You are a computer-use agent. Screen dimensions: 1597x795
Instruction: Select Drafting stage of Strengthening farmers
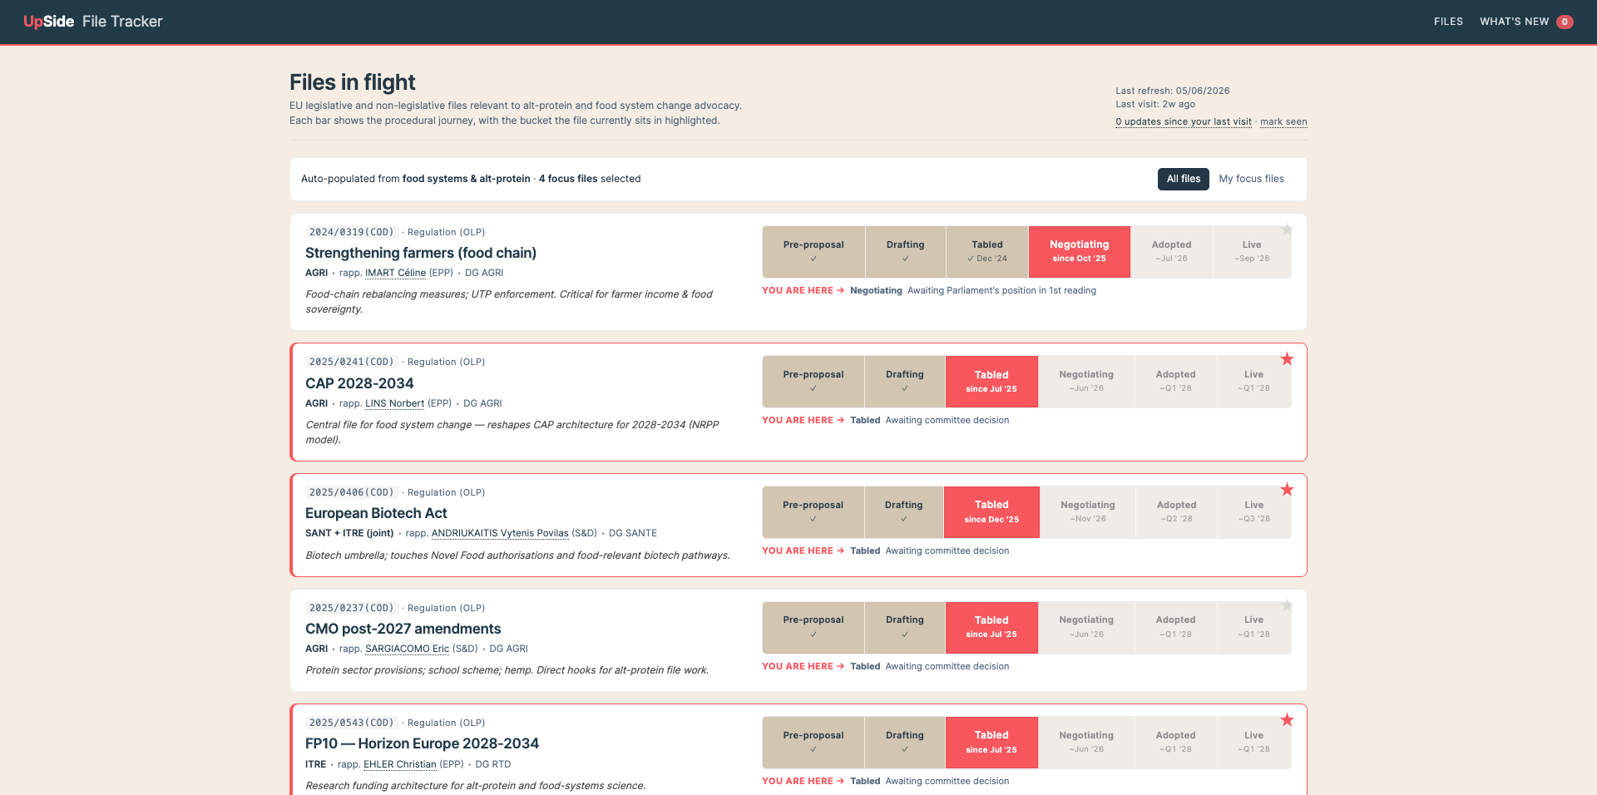click(905, 252)
